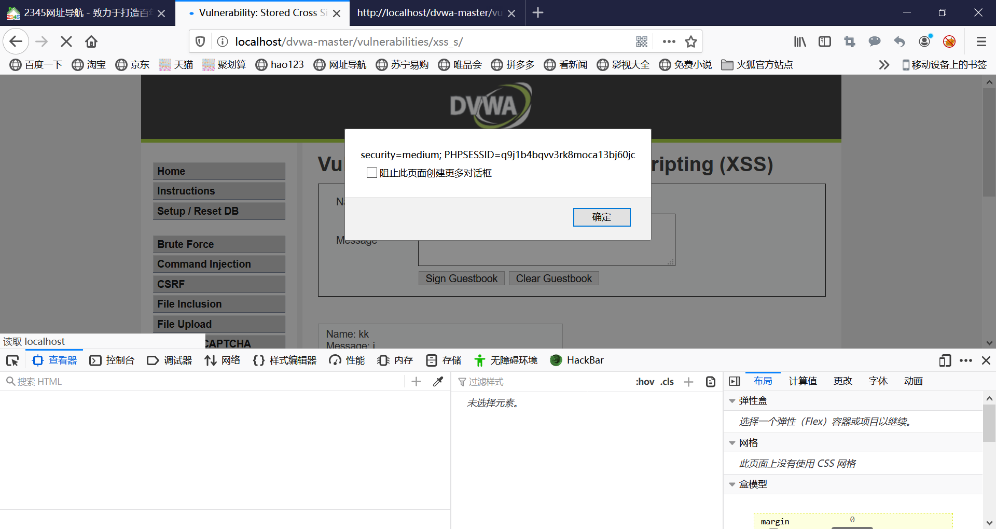996x529 pixels.
Task: Select the 字体 fonts tab
Action: (878, 381)
